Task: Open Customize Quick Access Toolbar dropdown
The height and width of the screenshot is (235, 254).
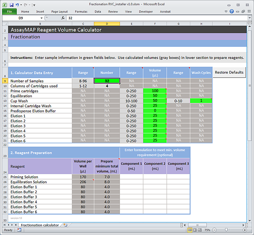Action: [x=34, y=5]
